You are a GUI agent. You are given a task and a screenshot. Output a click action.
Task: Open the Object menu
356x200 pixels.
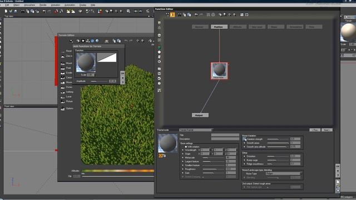[x=16, y=5]
